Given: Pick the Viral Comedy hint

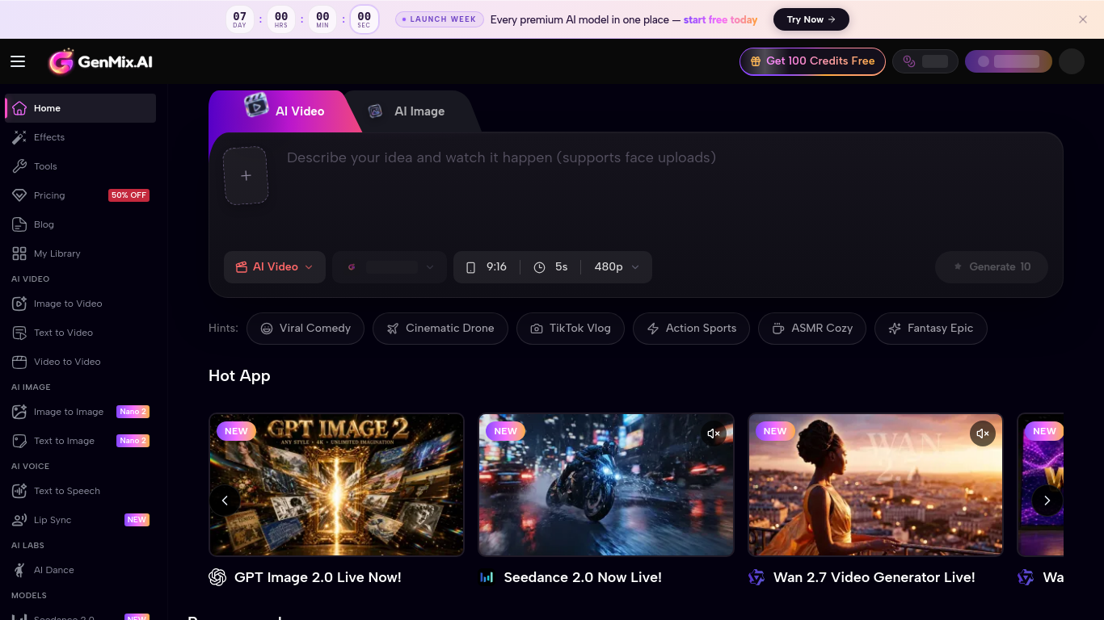Looking at the screenshot, I should [x=305, y=329].
